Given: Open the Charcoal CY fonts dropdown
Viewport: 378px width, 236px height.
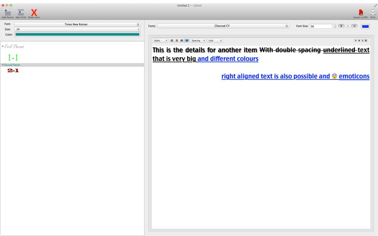Looking at the screenshot, I should [223, 26].
